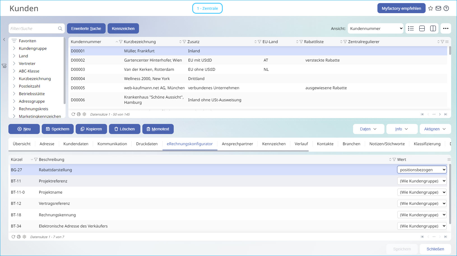Viewport: 457px width, 256px height.
Task: Click the Löschen button
Action: pyautogui.click(x=125, y=129)
